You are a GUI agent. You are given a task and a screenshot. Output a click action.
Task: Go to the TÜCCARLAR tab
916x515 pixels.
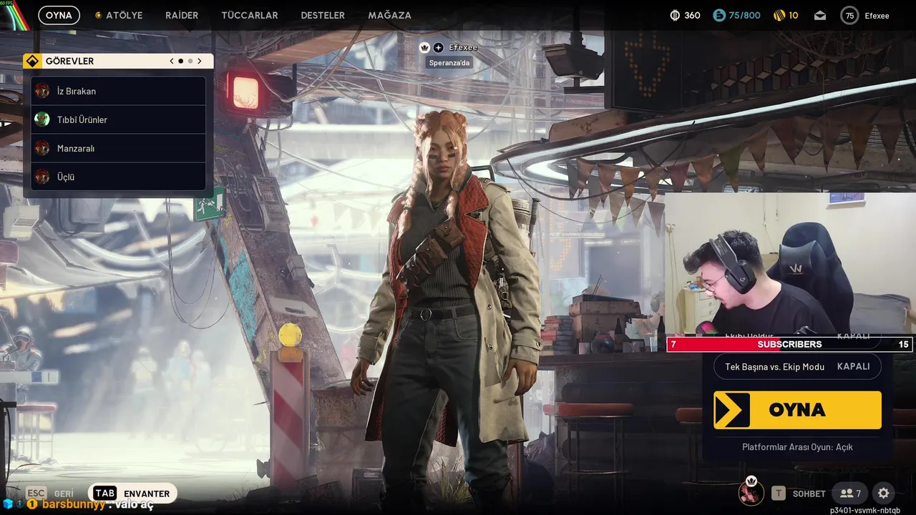250,15
